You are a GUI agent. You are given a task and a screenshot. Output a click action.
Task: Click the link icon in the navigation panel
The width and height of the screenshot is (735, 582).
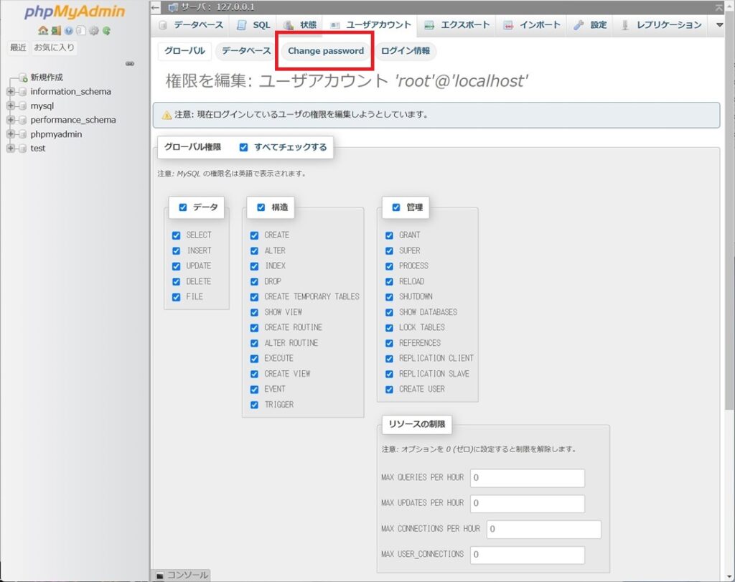[x=130, y=63]
